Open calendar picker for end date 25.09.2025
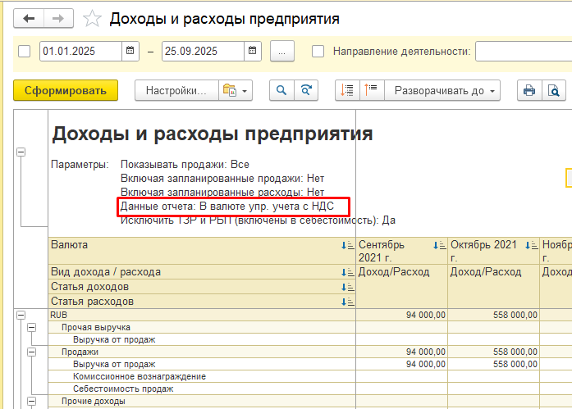The image size is (572, 409). point(253,52)
